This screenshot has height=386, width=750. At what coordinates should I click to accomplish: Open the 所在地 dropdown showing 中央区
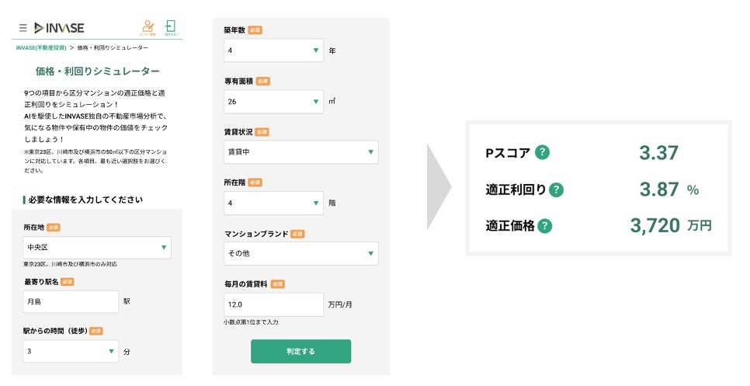click(97, 248)
